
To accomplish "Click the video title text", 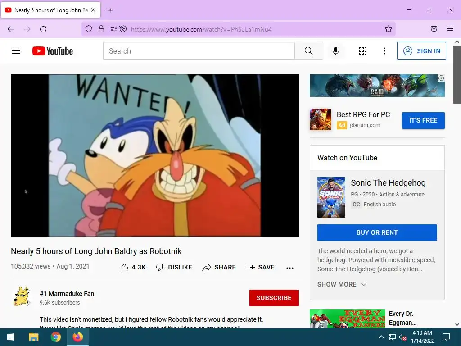I will coord(96,251).
